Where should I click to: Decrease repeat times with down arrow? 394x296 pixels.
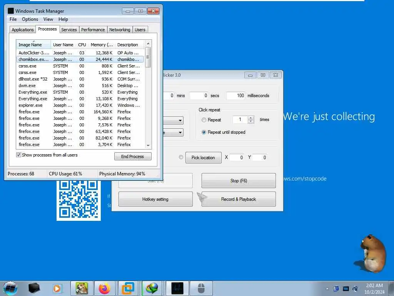pyautogui.click(x=250, y=121)
